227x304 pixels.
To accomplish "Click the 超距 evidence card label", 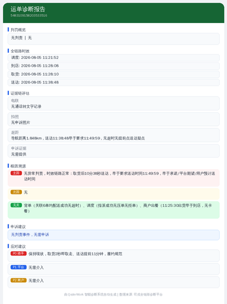I will (15, 133).
